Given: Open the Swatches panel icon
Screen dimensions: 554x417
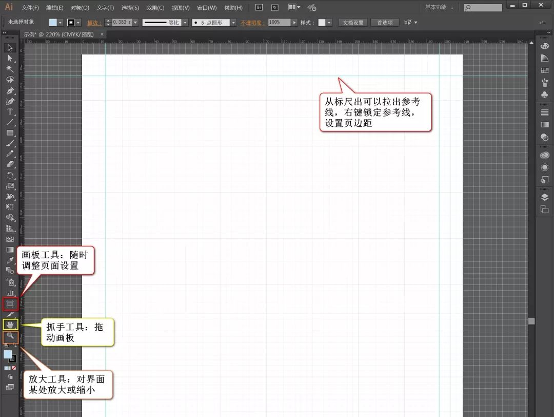Looking at the screenshot, I should 544,71.
